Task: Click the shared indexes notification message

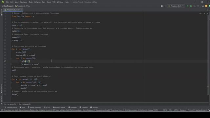Action: [x=81, y=110]
